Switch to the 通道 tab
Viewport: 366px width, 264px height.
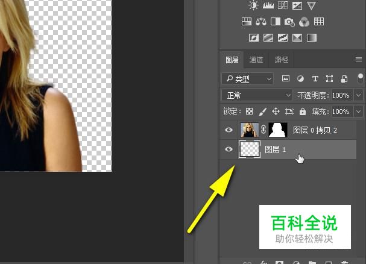point(256,60)
